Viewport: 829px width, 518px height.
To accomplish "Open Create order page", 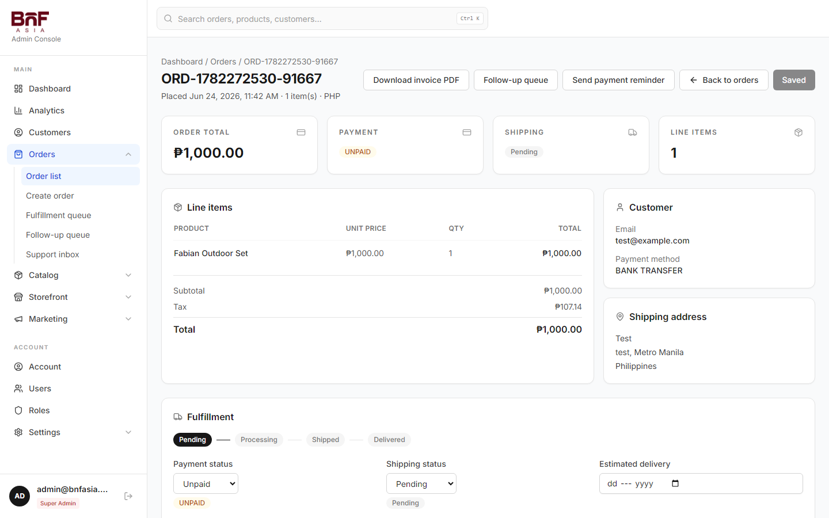I will point(80,196).
